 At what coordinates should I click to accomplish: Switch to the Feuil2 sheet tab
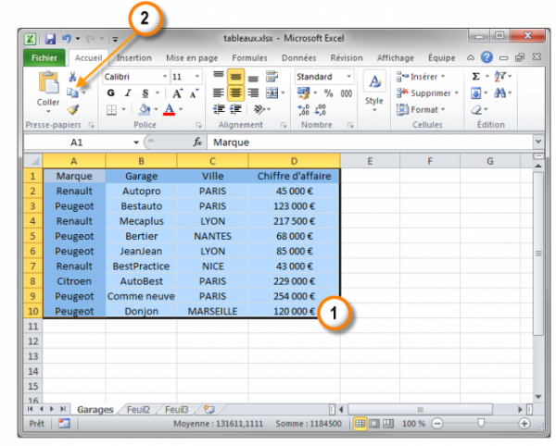[138, 410]
